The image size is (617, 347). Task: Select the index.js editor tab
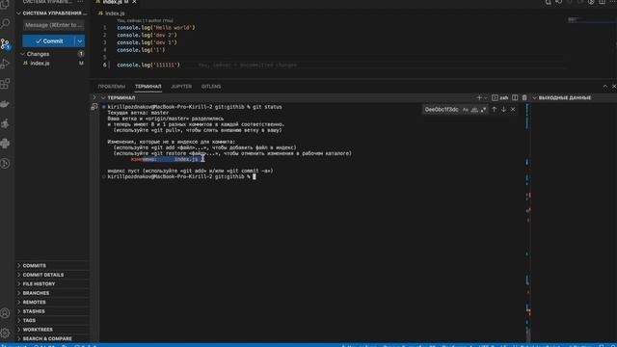click(115, 2)
